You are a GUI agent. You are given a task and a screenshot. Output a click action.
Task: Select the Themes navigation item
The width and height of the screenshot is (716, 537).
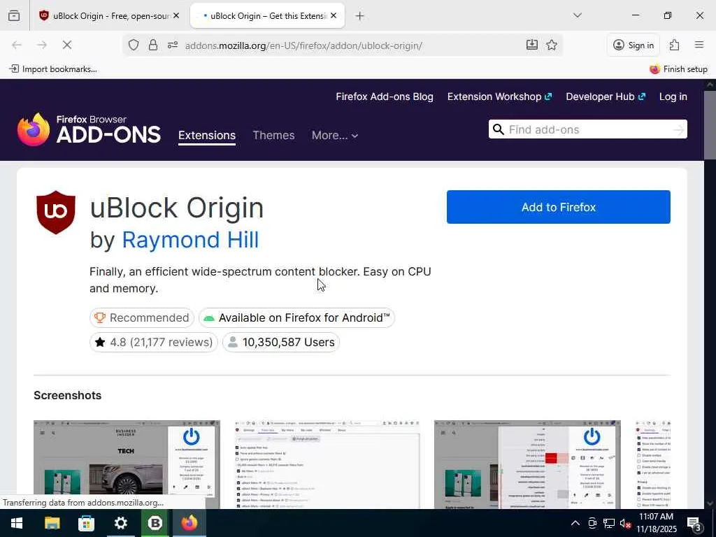[273, 136]
